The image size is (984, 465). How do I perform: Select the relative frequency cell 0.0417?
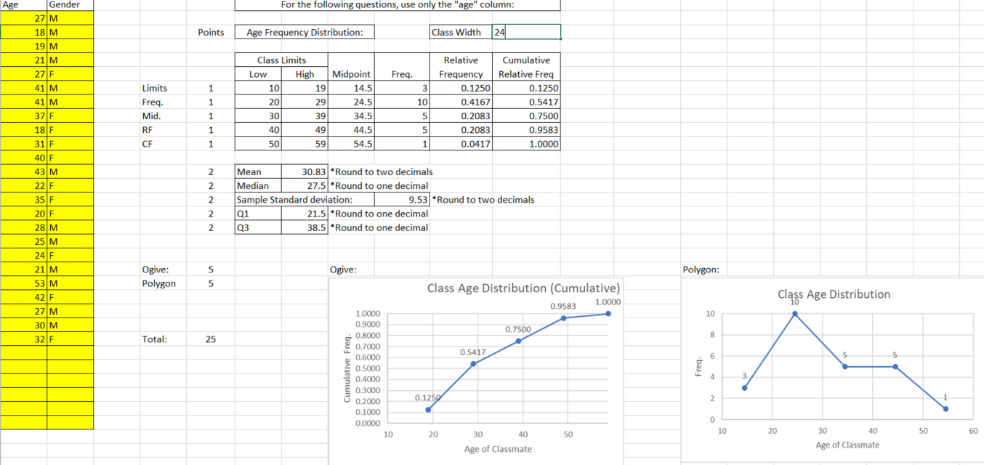(461, 144)
